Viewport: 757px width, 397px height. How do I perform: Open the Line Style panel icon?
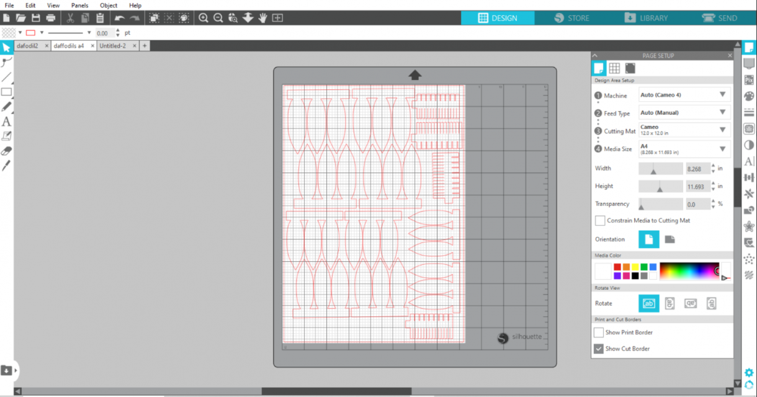[x=749, y=112]
